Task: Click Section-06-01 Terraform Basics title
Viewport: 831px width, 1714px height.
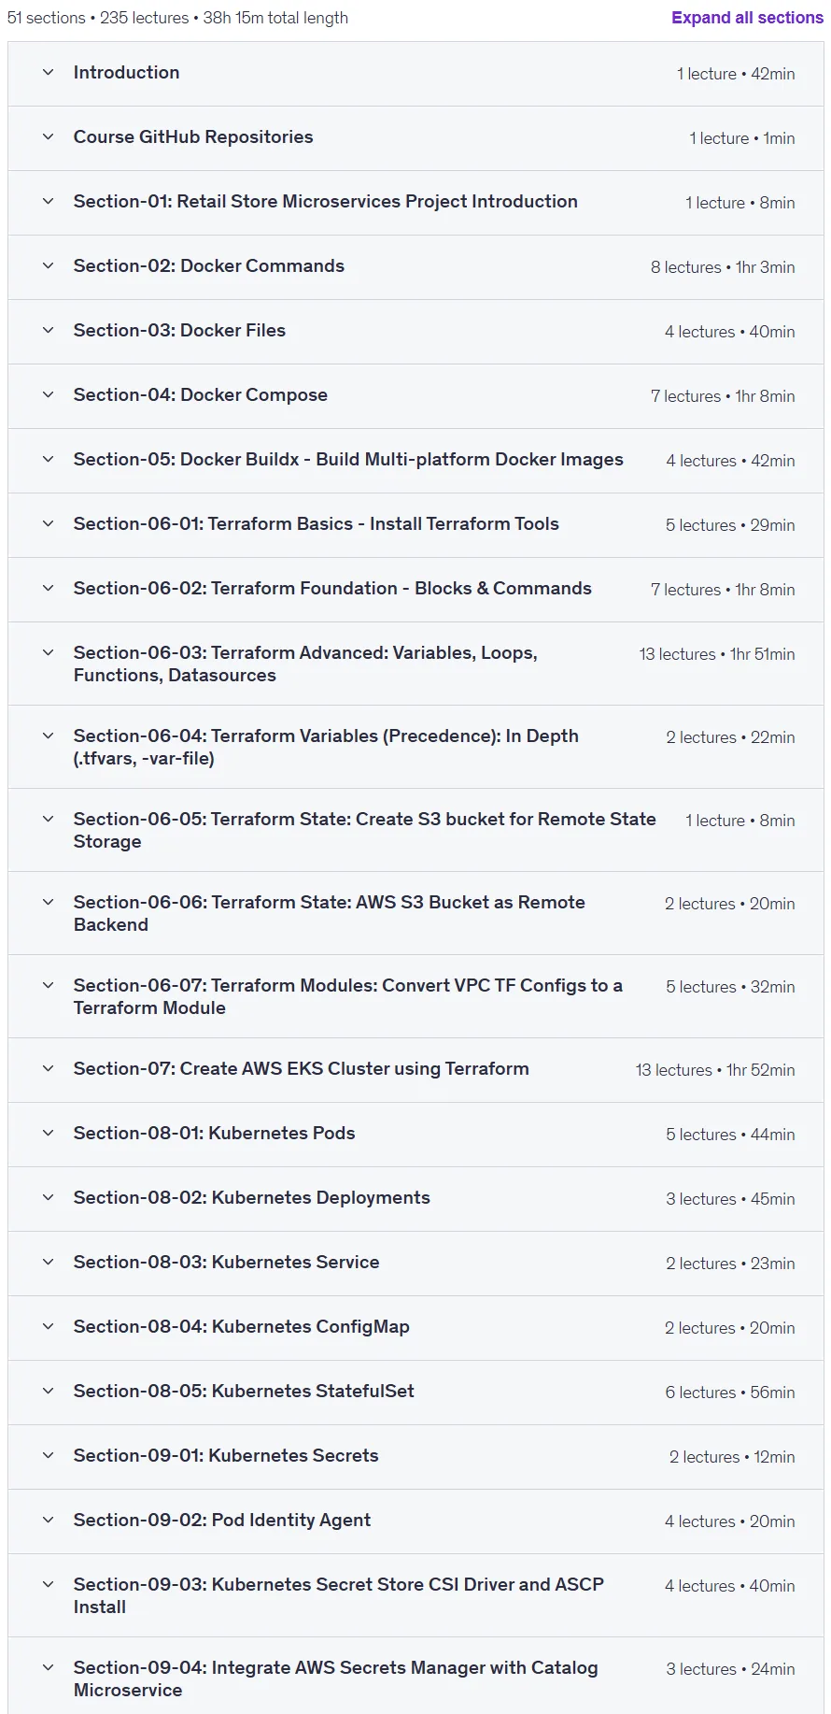Action: coord(316,524)
